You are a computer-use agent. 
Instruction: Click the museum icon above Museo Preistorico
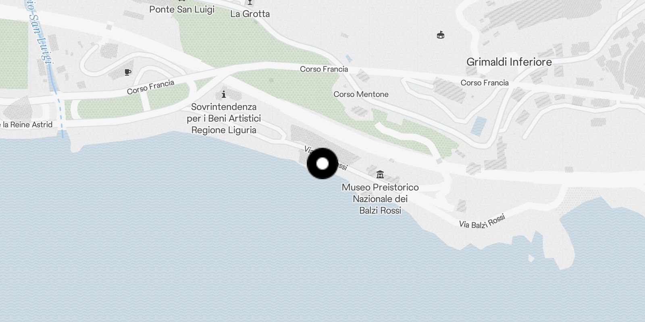(x=380, y=175)
